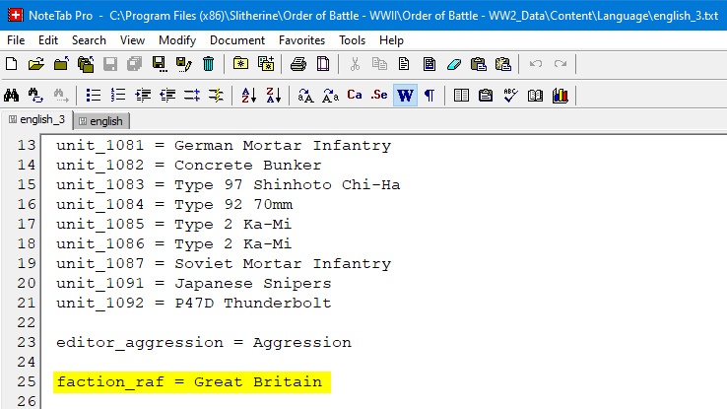Screen dimensions: 727x409
Task: Switch to the english_3 document tab
Action: pyautogui.click(x=36, y=119)
